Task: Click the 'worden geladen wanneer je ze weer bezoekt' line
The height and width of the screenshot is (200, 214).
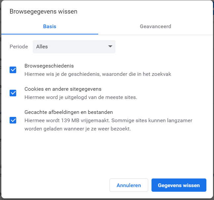Action: tap(77, 129)
